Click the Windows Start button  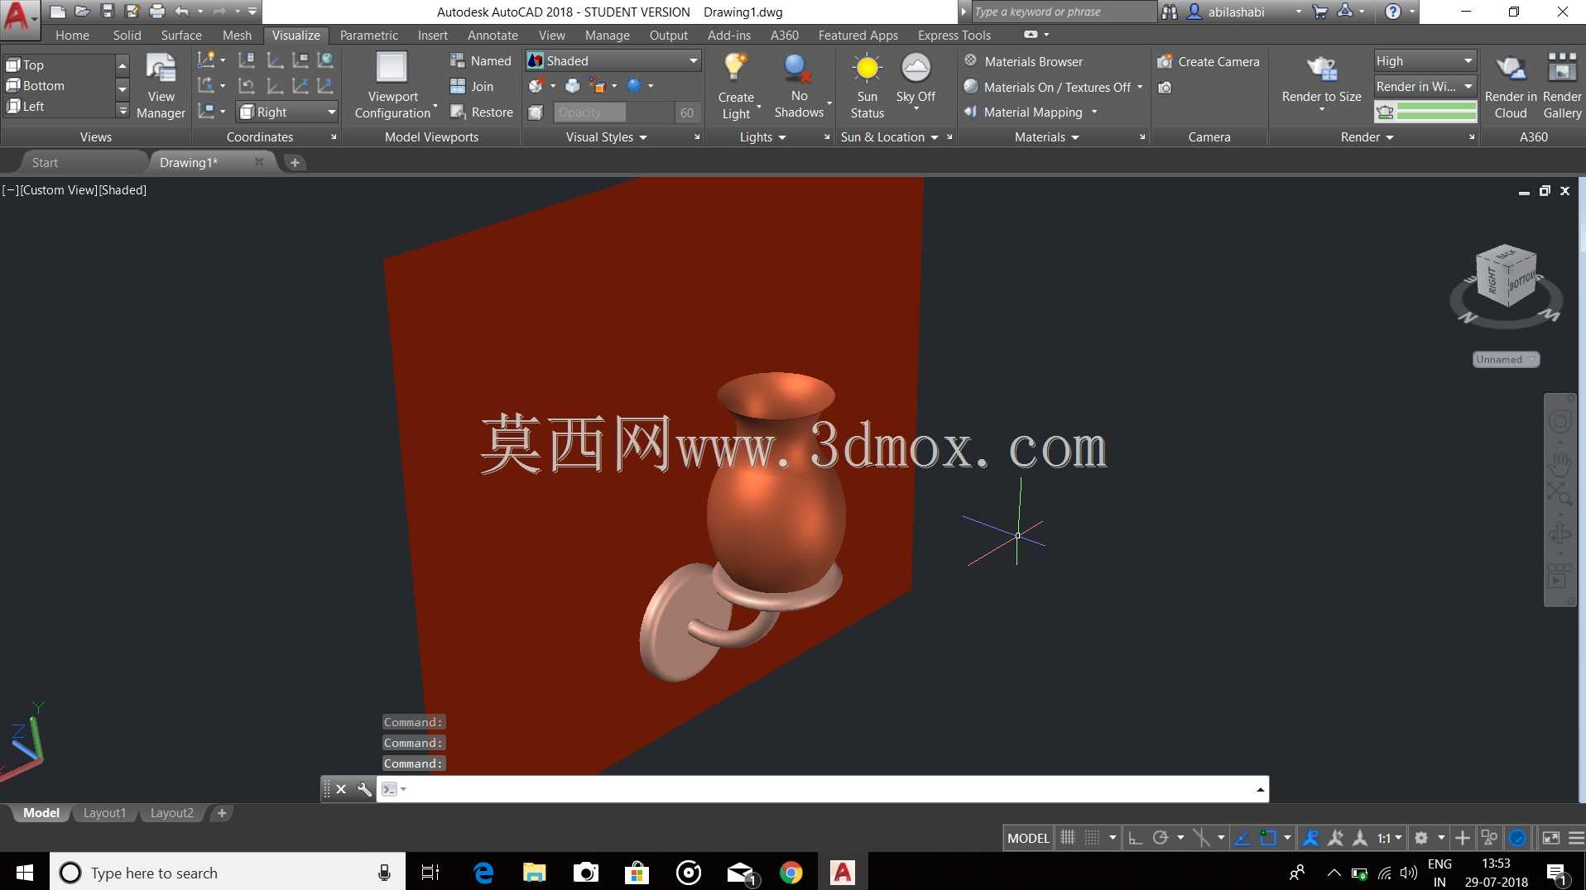click(25, 873)
